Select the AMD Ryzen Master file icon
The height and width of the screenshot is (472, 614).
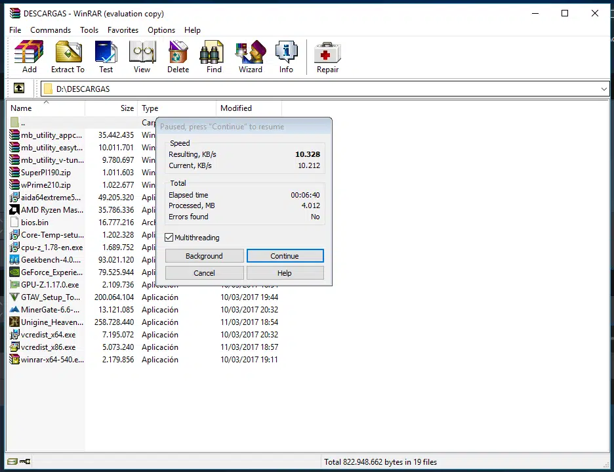click(14, 209)
